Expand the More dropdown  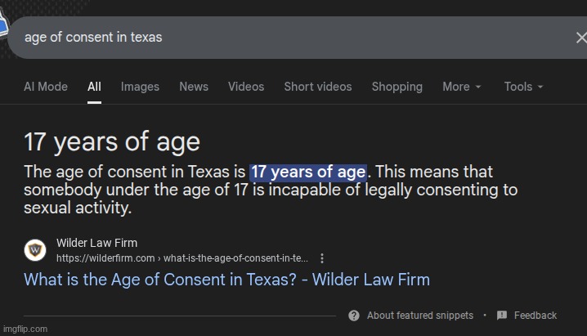pyautogui.click(x=462, y=87)
